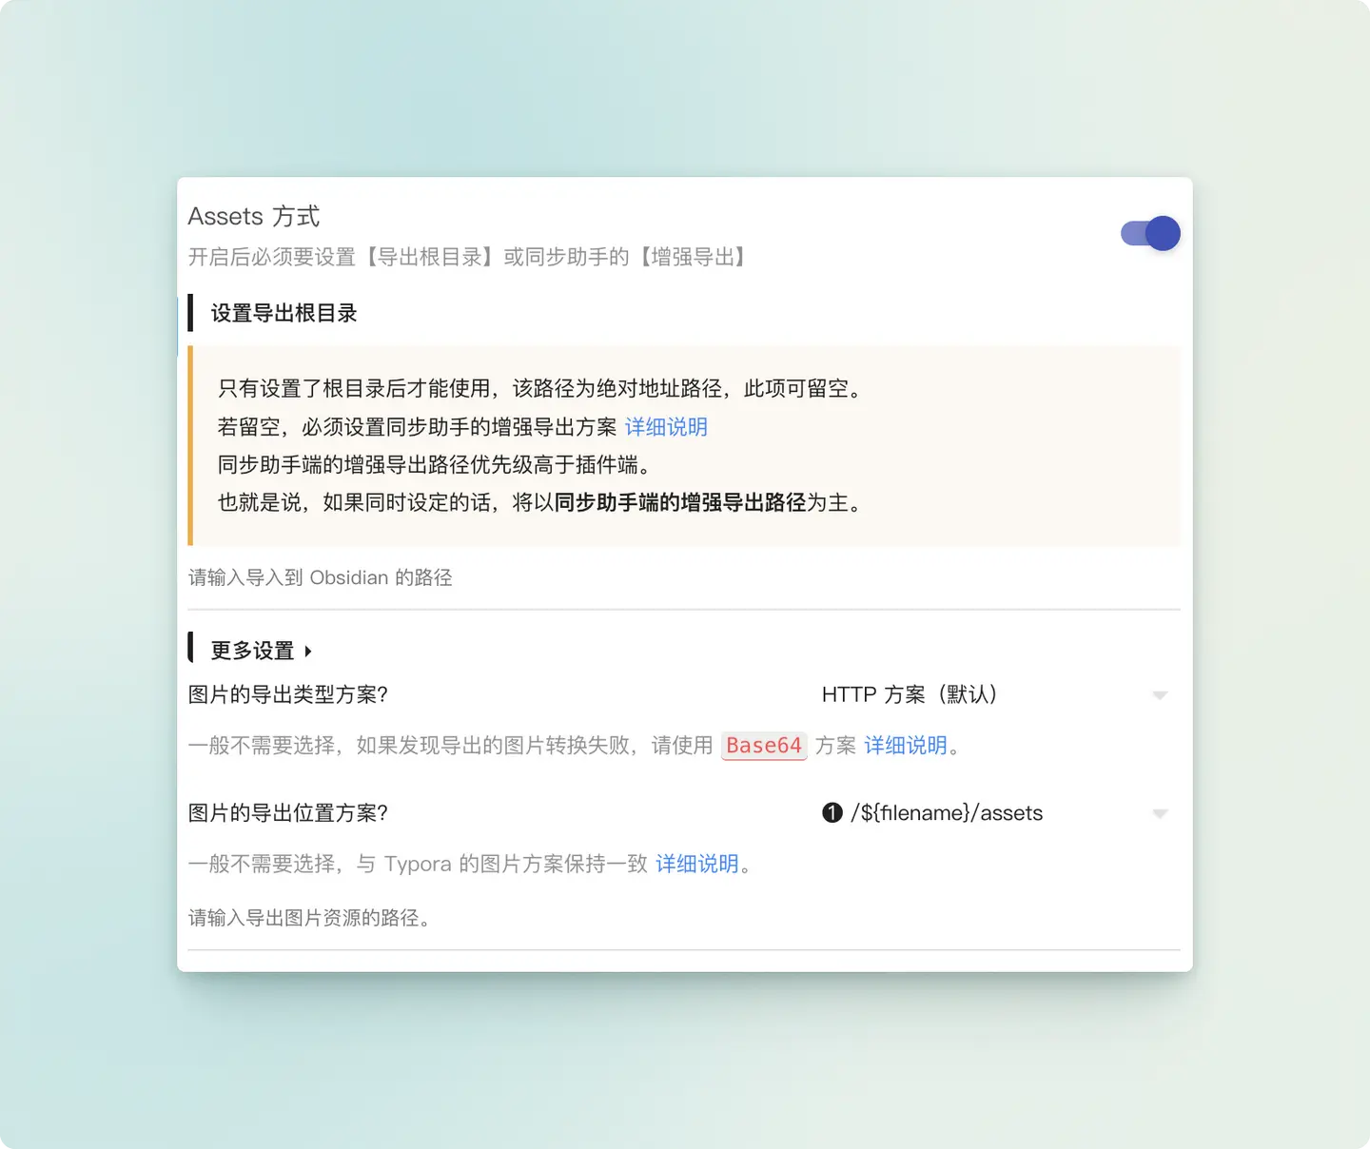
Task: Click the red Base64 code tag
Action: point(764,746)
